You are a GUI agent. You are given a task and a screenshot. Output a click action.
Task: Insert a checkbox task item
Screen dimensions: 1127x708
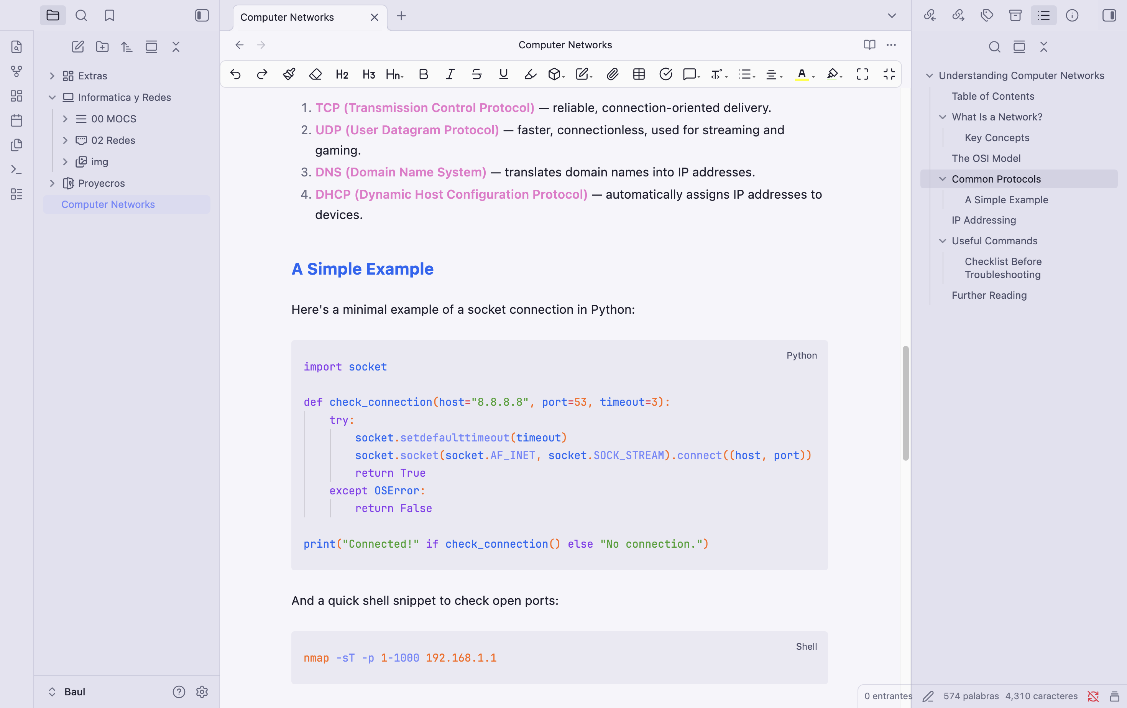click(665, 74)
